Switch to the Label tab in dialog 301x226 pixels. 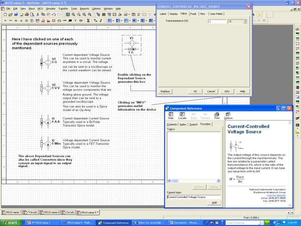(163, 14)
